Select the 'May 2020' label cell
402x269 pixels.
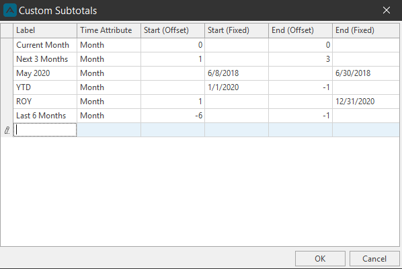[45, 73]
